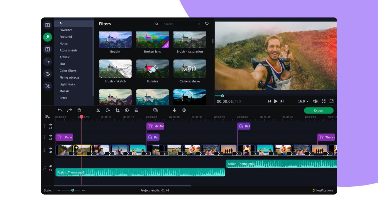Hide the title track using its eye toggle
This screenshot has width=378, height=212.
click(51, 125)
